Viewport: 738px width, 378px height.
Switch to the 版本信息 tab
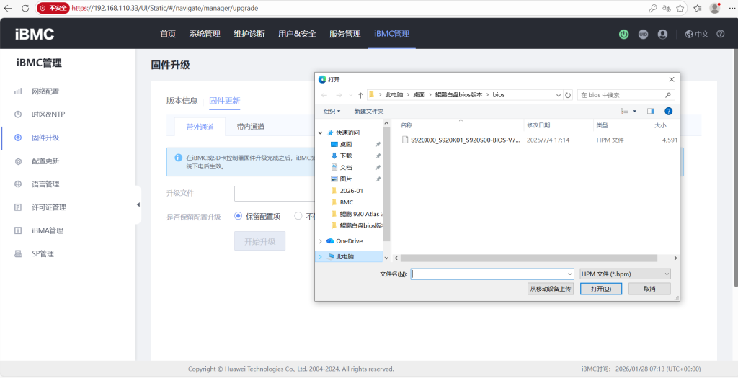pos(182,101)
